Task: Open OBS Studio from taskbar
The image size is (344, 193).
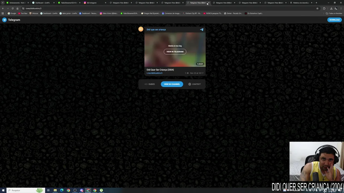Action: click(75, 190)
